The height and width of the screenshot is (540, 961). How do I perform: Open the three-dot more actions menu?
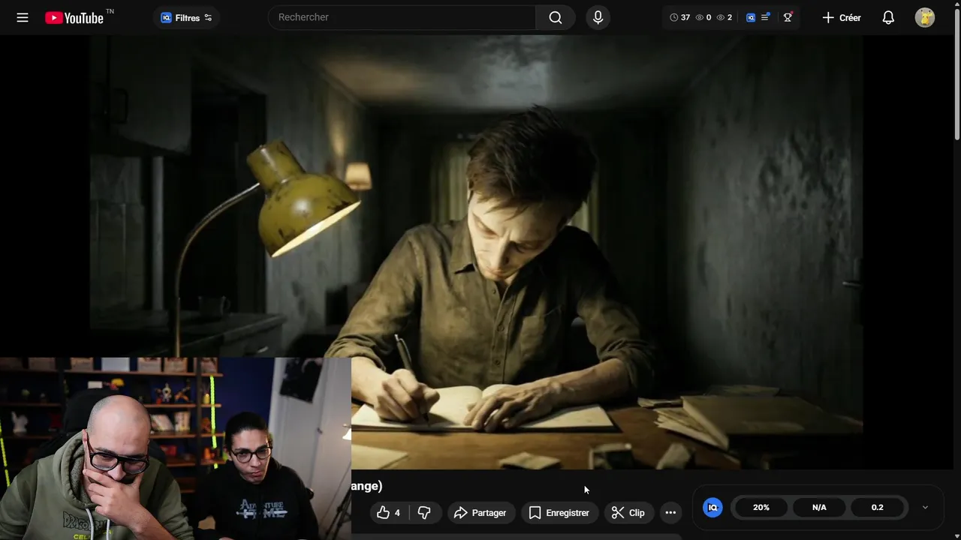pos(670,513)
